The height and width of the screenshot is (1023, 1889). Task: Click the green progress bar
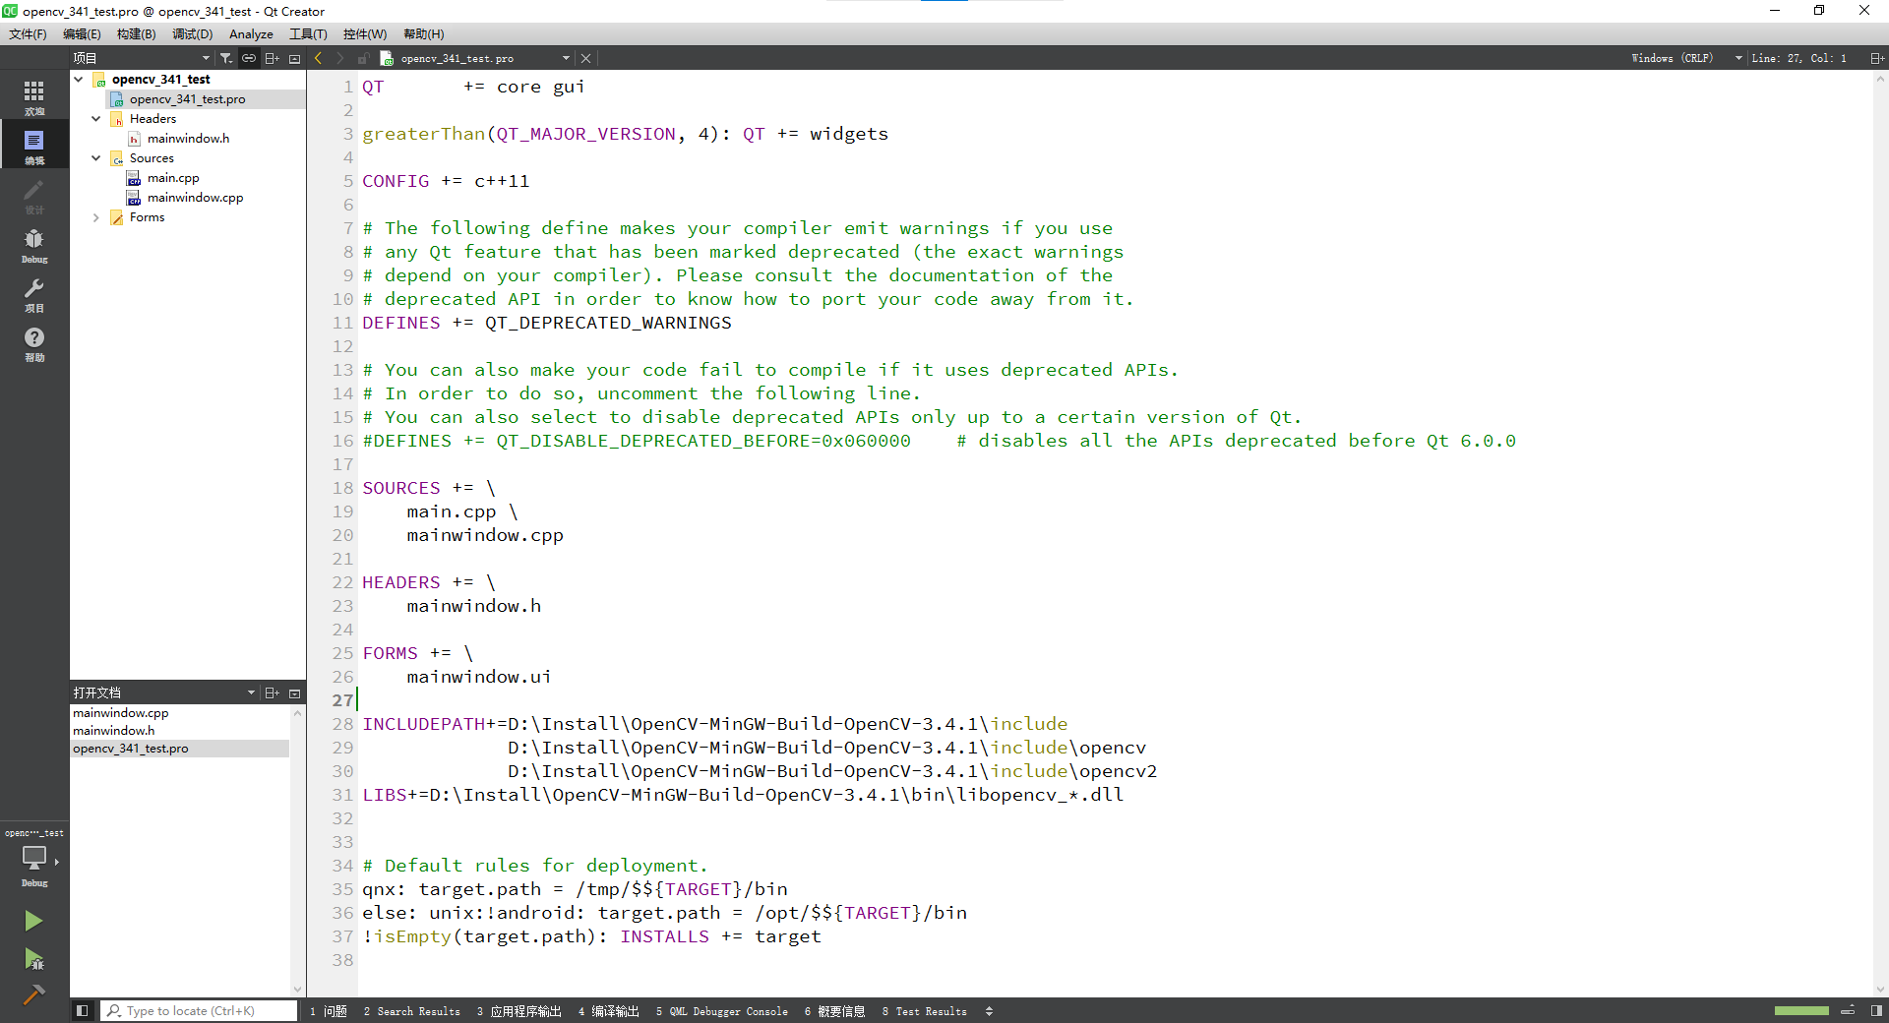click(1801, 1011)
